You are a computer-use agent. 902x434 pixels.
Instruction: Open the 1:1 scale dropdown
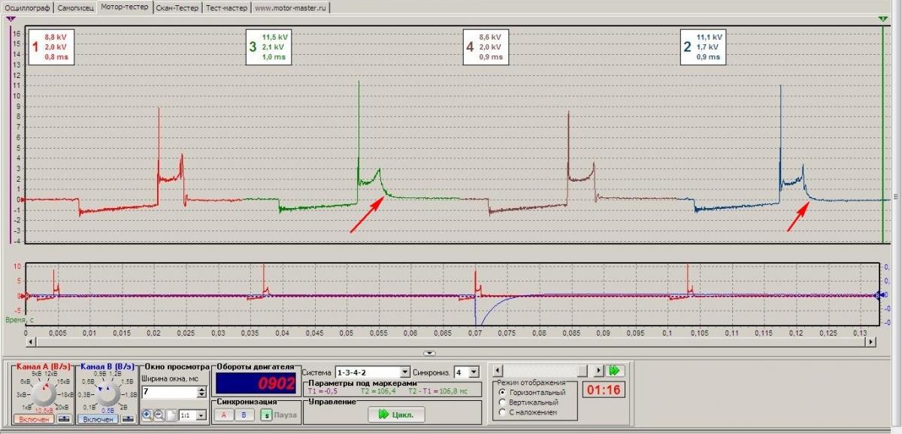coord(198,414)
